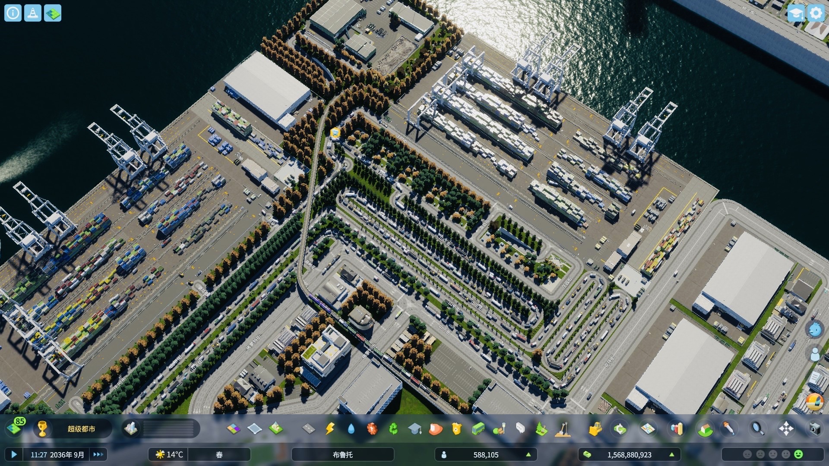The image size is (829, 466).
Task: Open the citizen figure side icon
Action: pos(815,354)
